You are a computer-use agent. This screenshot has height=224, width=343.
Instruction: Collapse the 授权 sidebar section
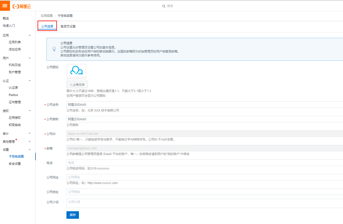click(x=30, y=111)
